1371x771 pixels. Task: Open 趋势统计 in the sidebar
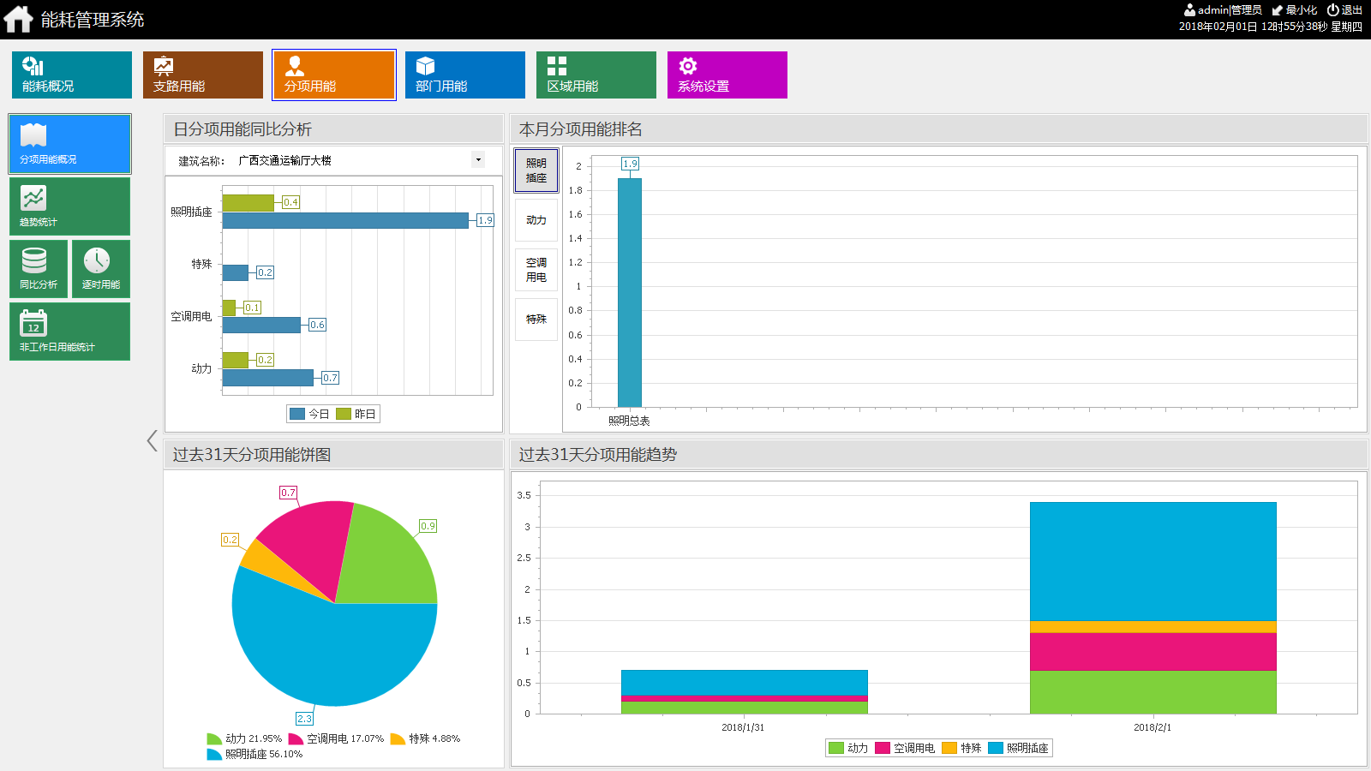(x=70, y=206)
